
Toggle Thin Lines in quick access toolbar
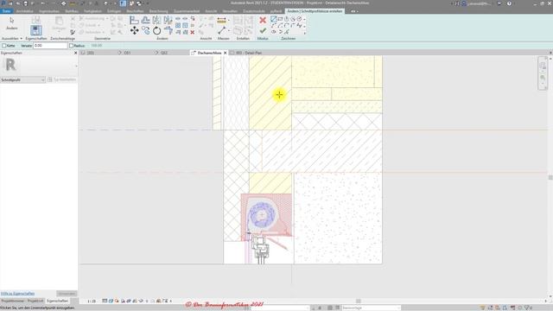(123, 3)
